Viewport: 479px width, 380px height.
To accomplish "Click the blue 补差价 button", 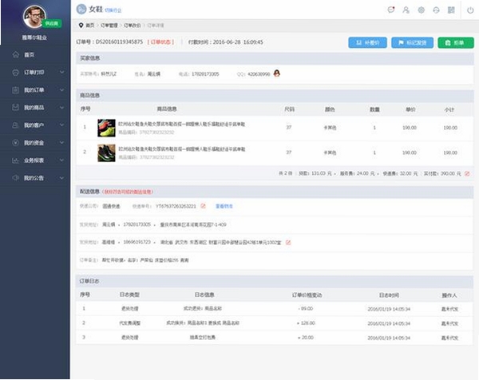I will [367, 43].
